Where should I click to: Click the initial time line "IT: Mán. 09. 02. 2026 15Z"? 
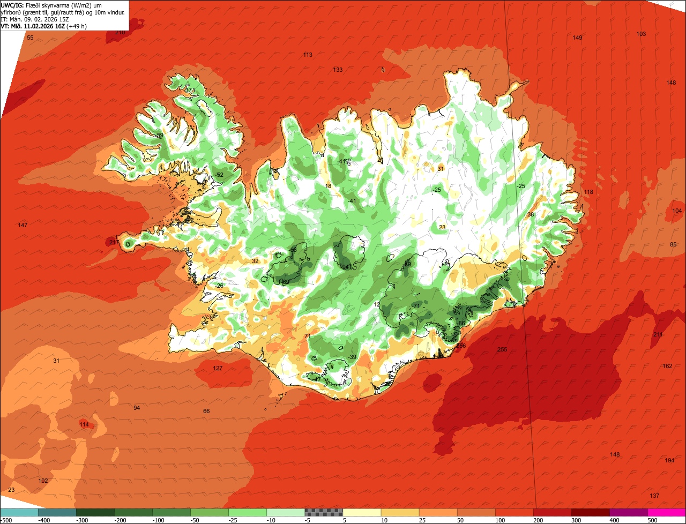[x=34, y=19]
